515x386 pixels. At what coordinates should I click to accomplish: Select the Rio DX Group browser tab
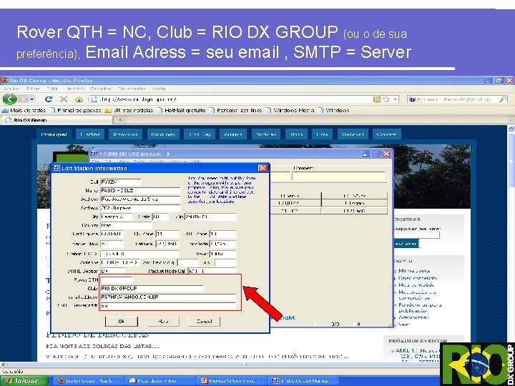(x=57, y=120)
